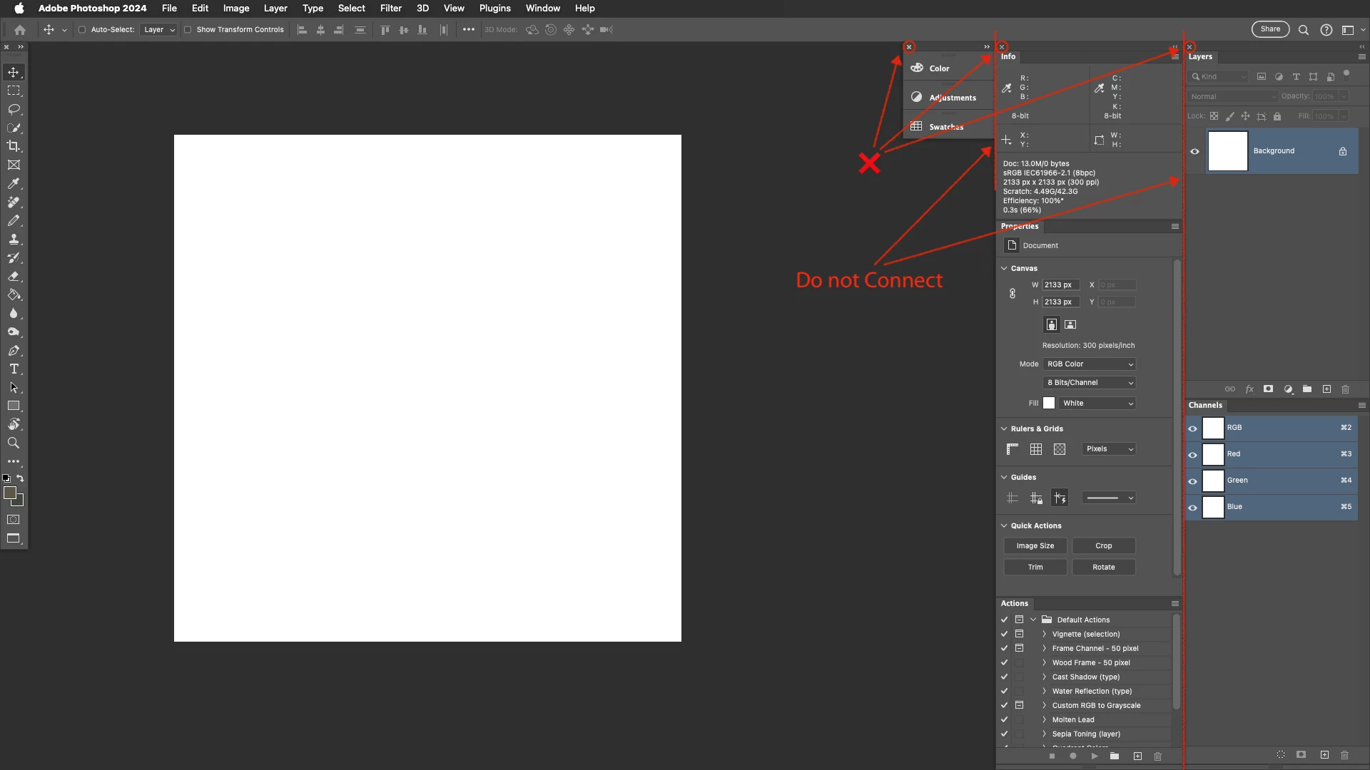Click the canvas Fill color swatch
The image size is (1370, 770).
tap(1049, 403)
